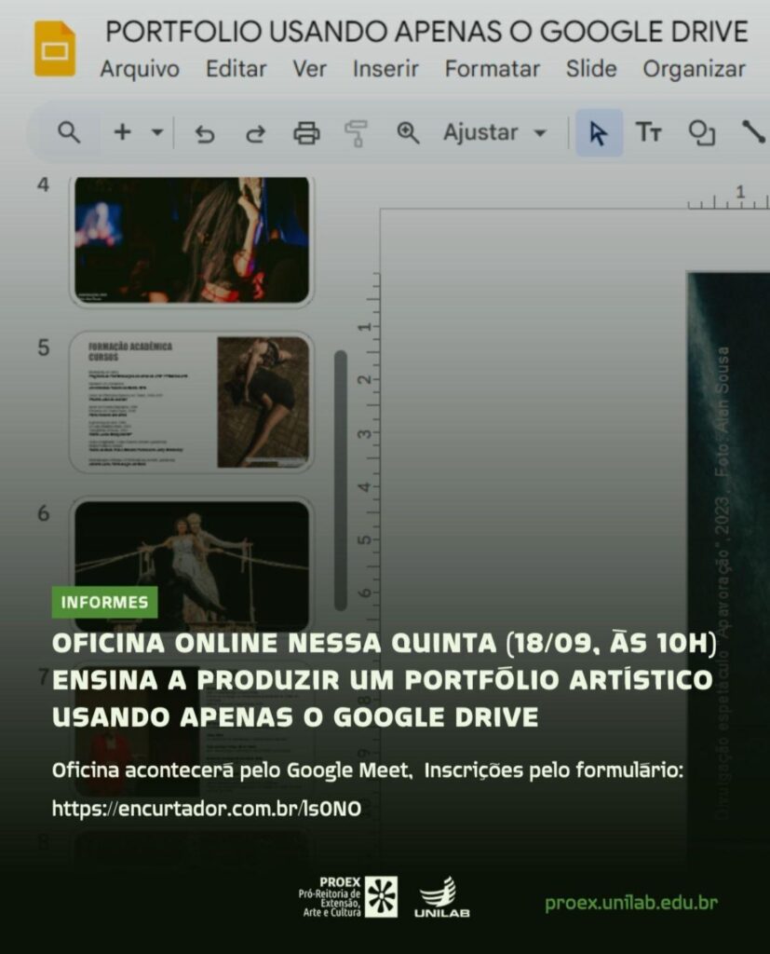Select slide 5 thumbnail Formação Acadêmica
The width and height of the screenshot is (770, 954).
point(192,402)
